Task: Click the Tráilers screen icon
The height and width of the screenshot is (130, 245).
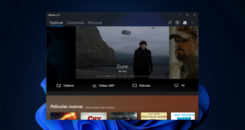Action: [x=59, y=86]
